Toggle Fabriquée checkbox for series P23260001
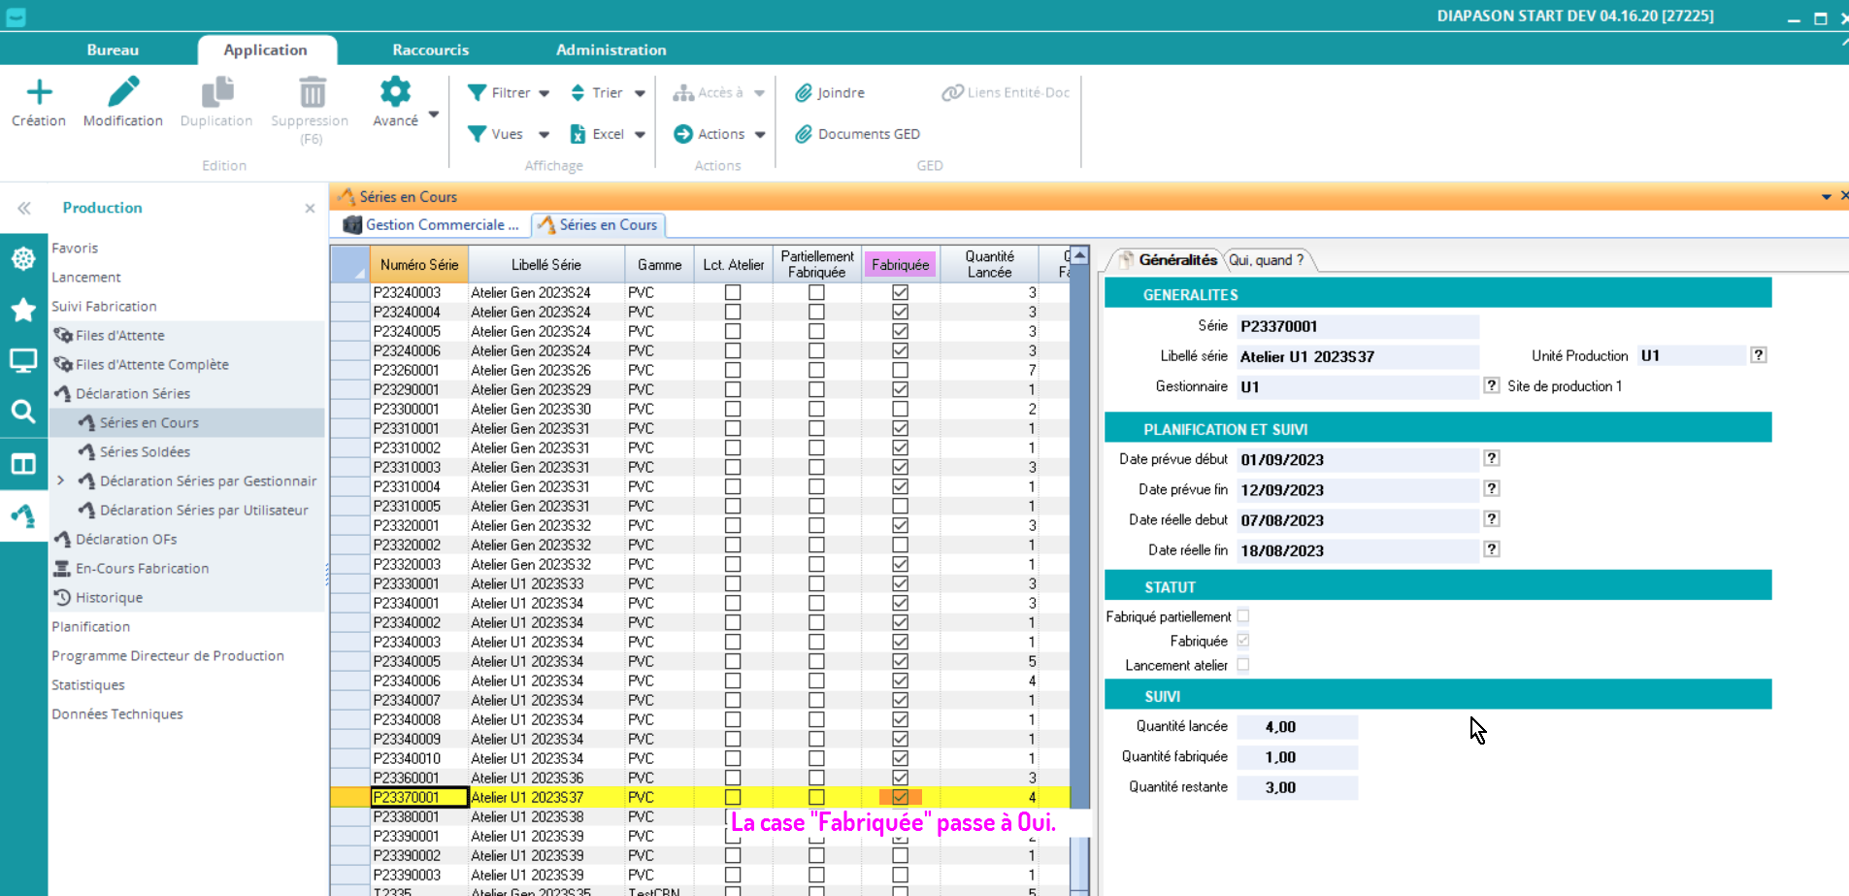Image resolution: width=1849 pixels, height=896 pixels. [x=900, y=370]
